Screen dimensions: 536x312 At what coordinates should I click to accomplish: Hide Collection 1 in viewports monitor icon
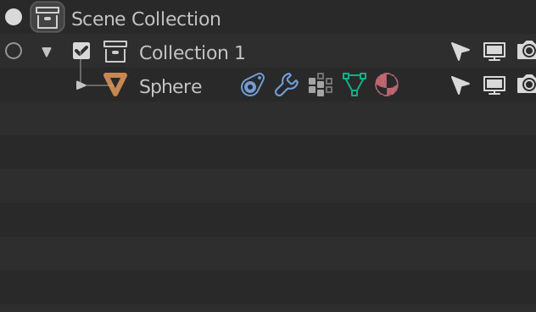point(494,52)
